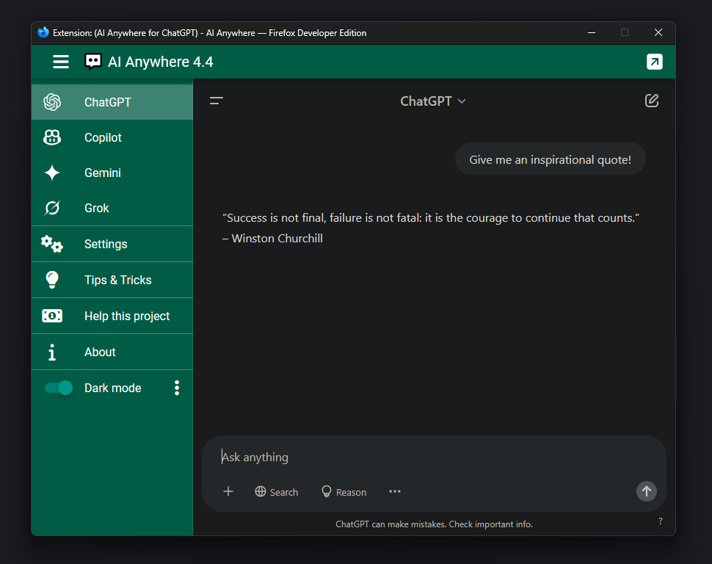Open the Settings menu entry
Viewport: 712px width, 564px height.
tap(105, 243)
